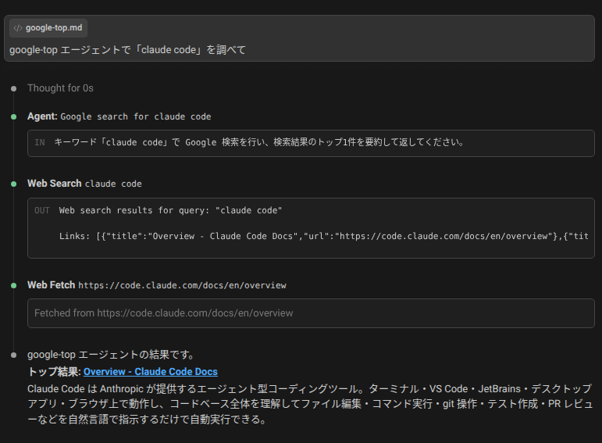Select the Links JSON output line
602x443 pixels.
[x=324, y=236]
